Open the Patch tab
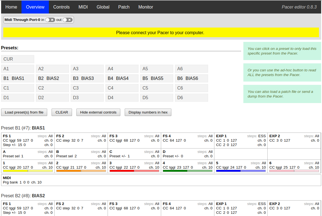 124,7
